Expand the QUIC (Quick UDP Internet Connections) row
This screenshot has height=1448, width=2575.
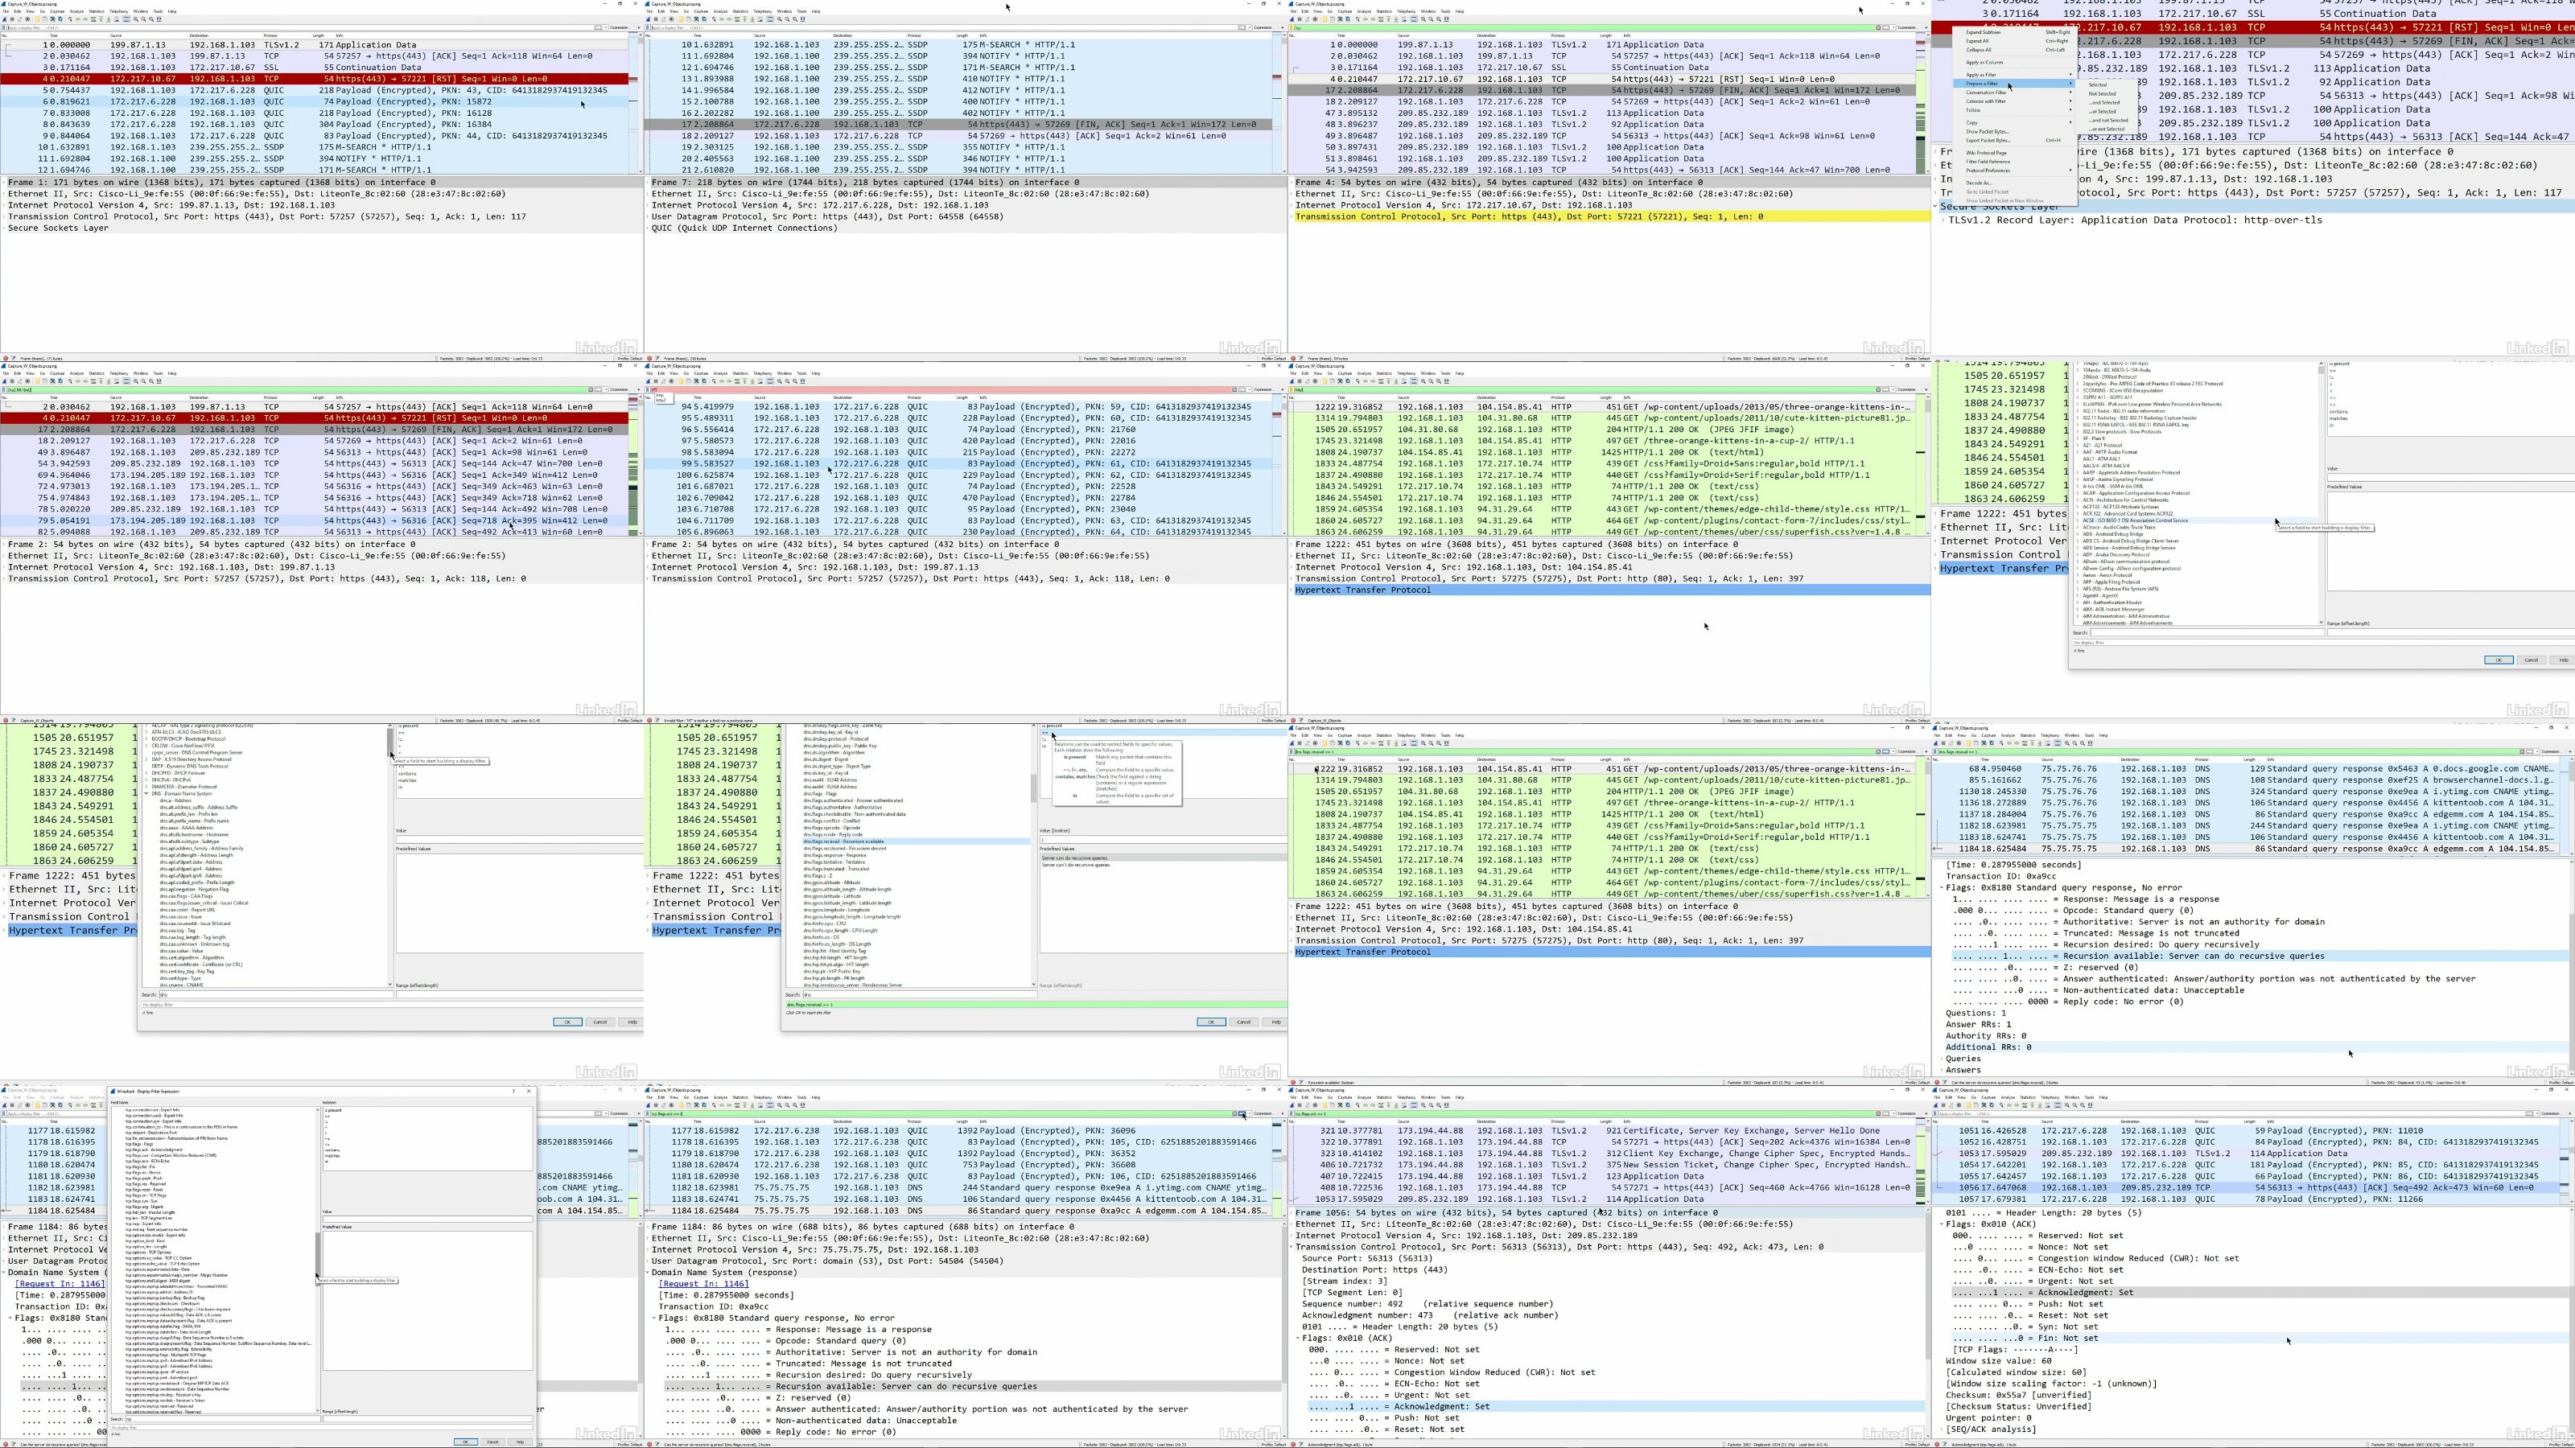(648, 228)
